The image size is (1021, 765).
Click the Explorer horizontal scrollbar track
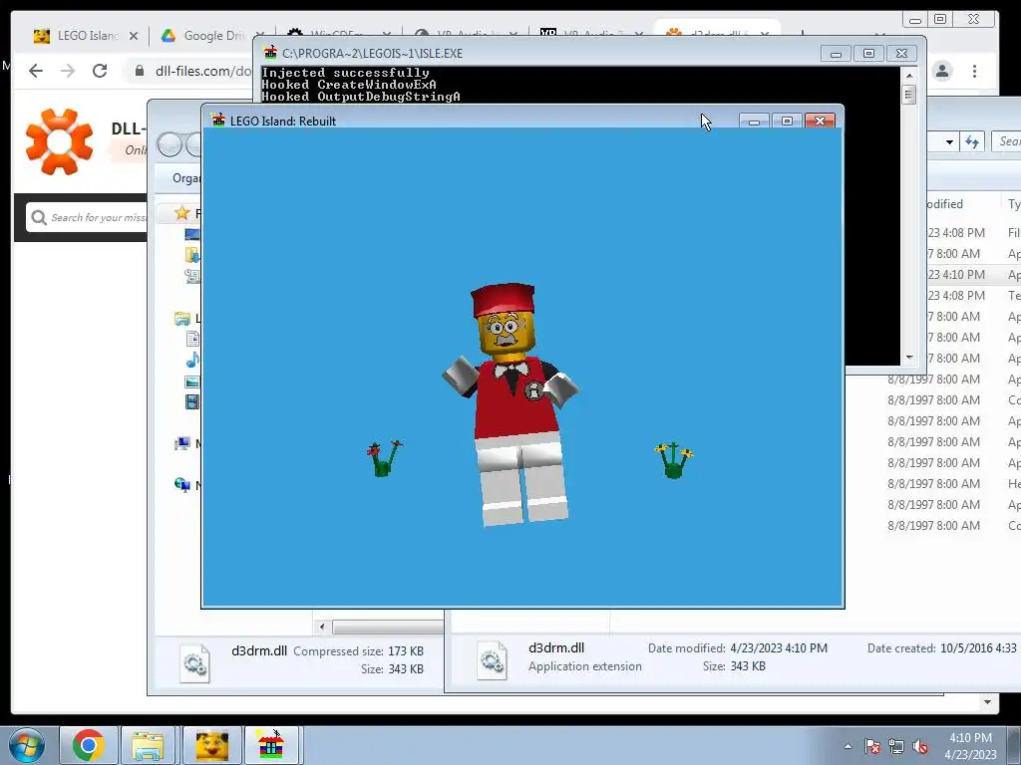click(x=388, y=627)
